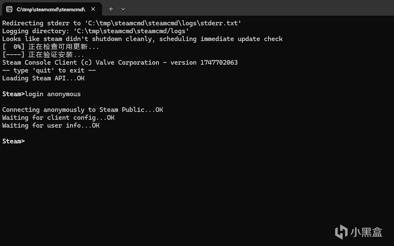Viewport: 394px width, 246px height.
Task: Click the 小黑盒 watermark logo icon
Action: click(x=341, y=232)
